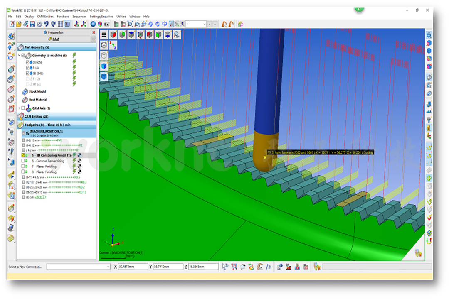The height and width of the screenshot is (299, 449).
Task: Open the File menu
Action: click(10, 17)
